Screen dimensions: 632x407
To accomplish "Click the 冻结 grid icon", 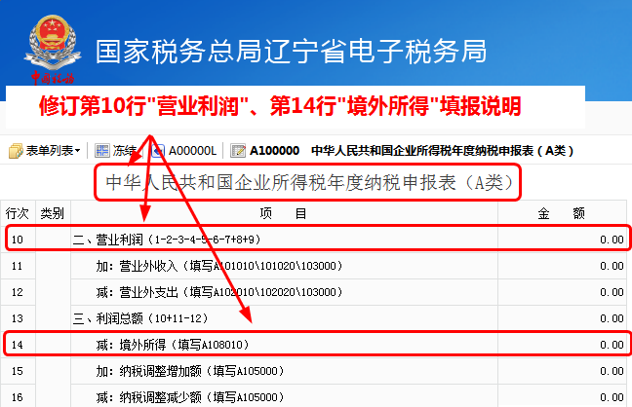I will (x=102, y=151).
